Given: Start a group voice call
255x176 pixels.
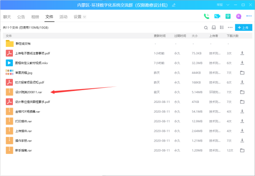Looking at the screenshot, I should tap(207, 16).
